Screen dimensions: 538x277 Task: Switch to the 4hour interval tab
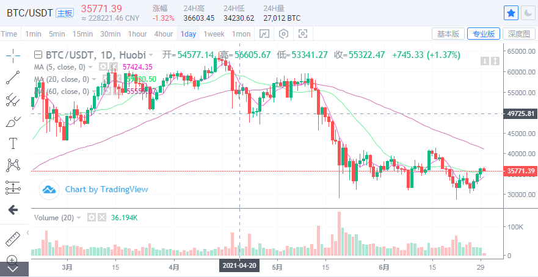click(x=163, y=34)
